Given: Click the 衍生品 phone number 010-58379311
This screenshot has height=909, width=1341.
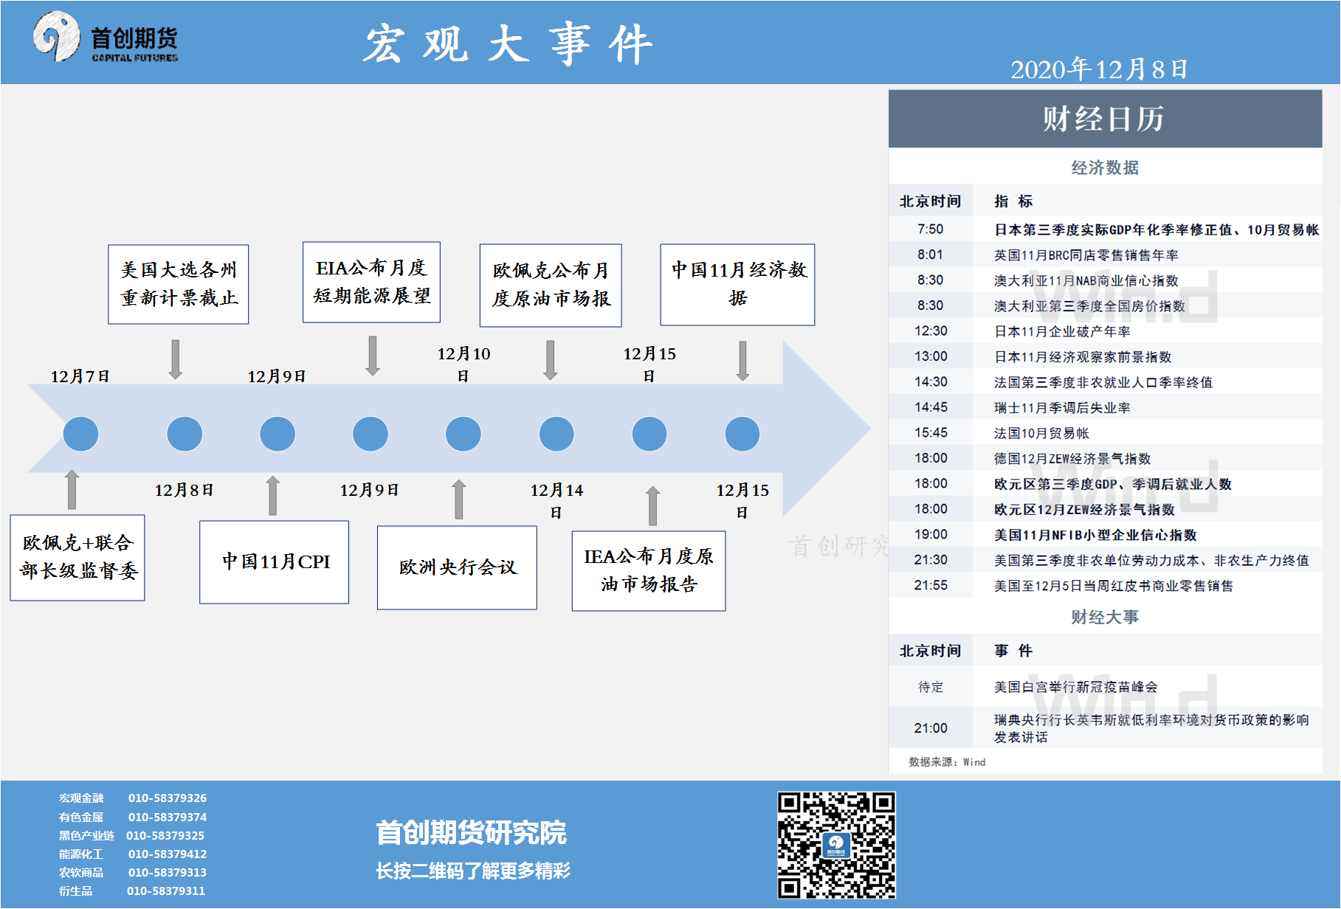Looking at the screenshot, I should 166,891.
